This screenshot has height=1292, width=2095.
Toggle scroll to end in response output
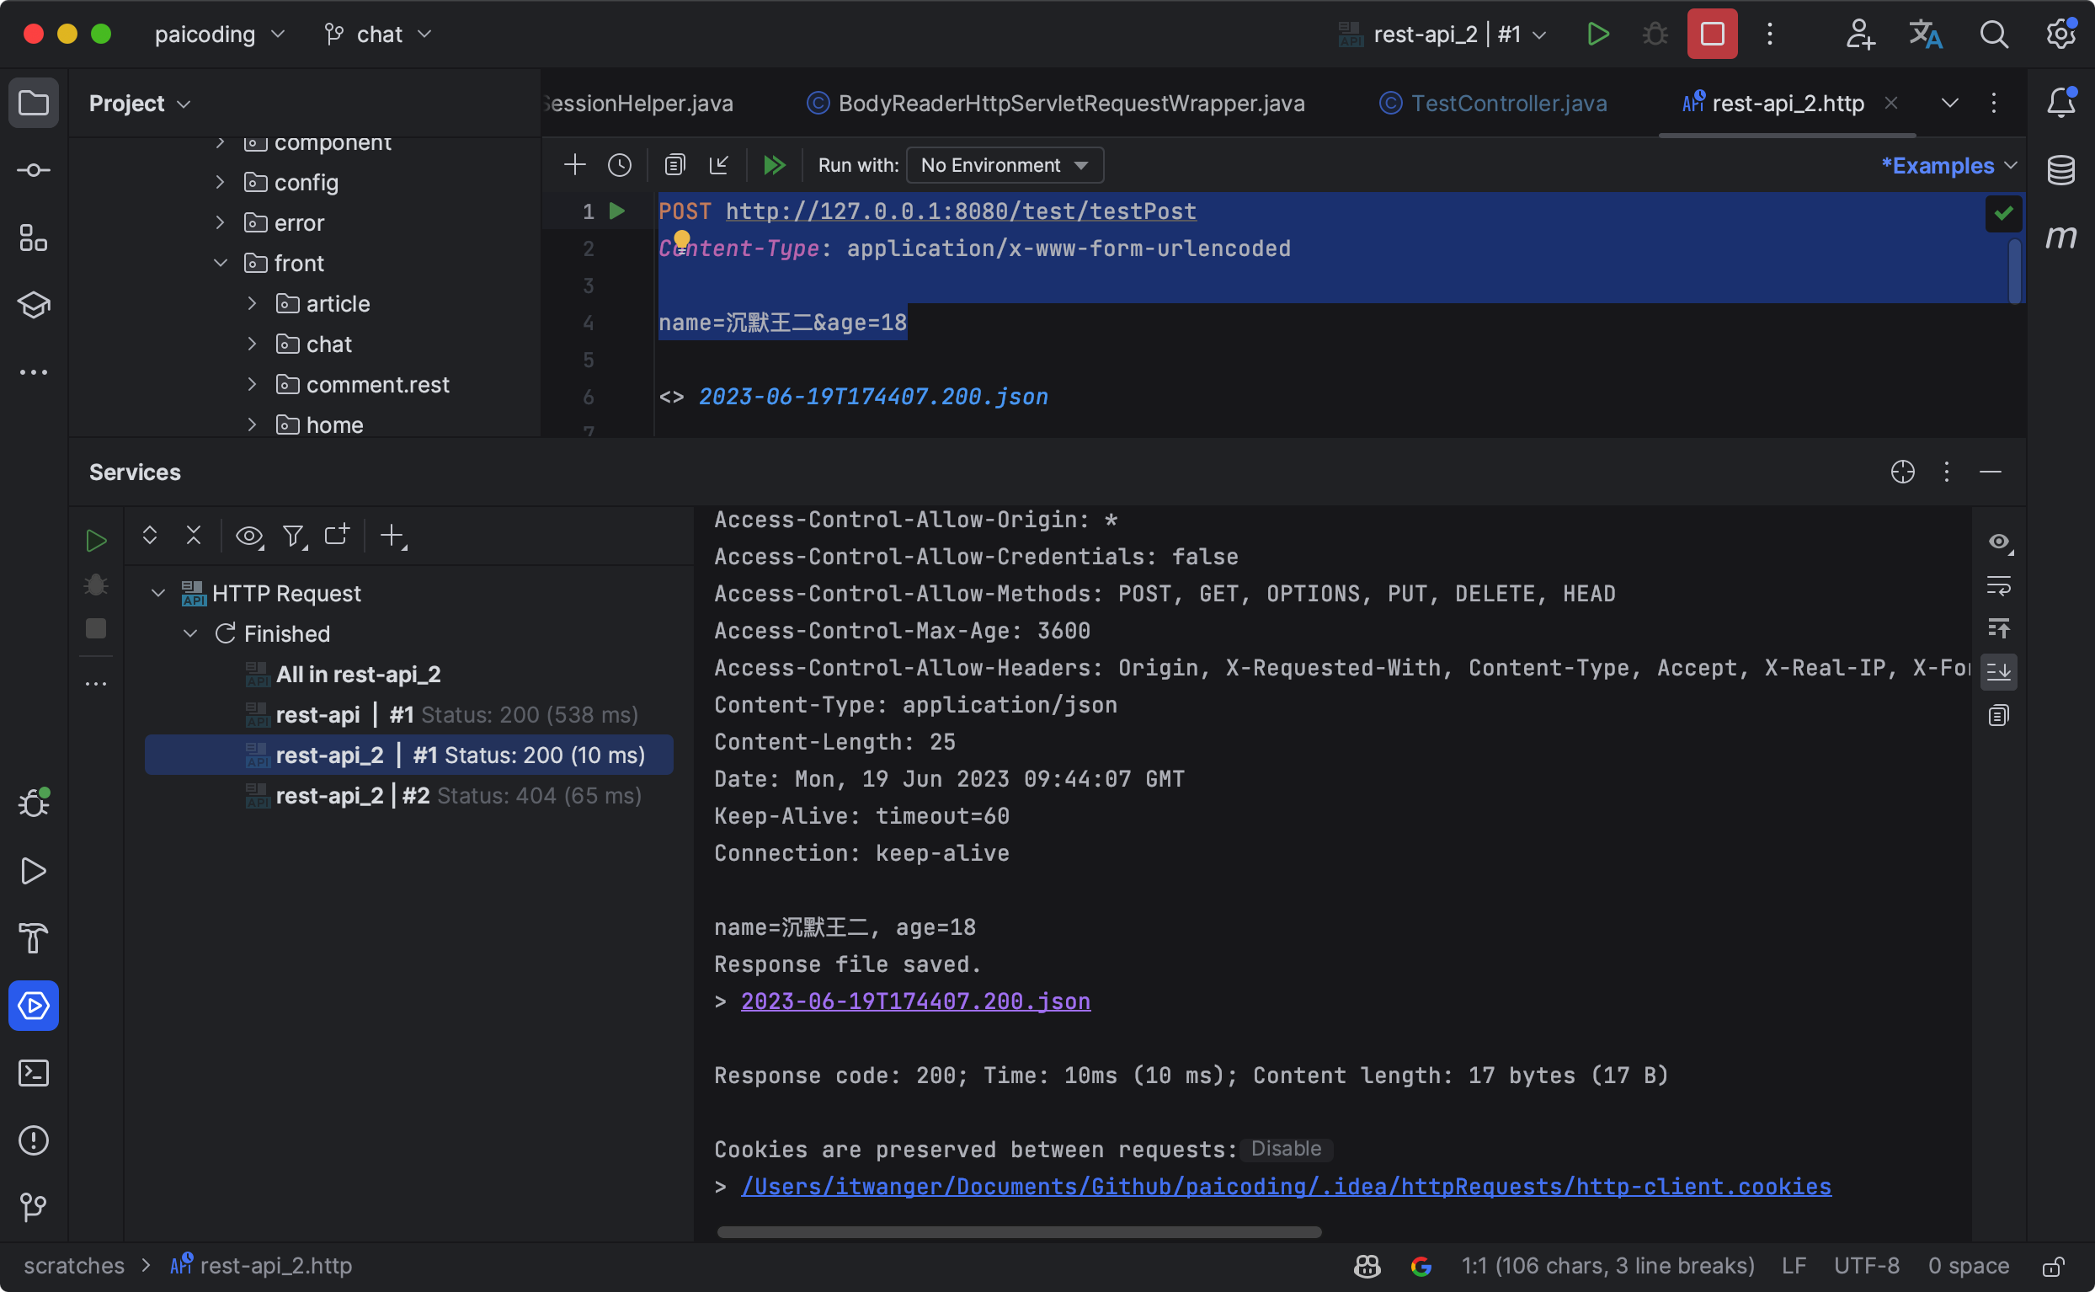[x=1997, y=671]
